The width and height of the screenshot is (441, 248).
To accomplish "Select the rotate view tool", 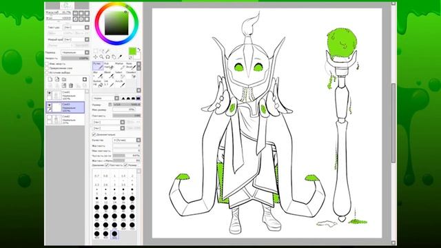I will click(x=107, y=56).
